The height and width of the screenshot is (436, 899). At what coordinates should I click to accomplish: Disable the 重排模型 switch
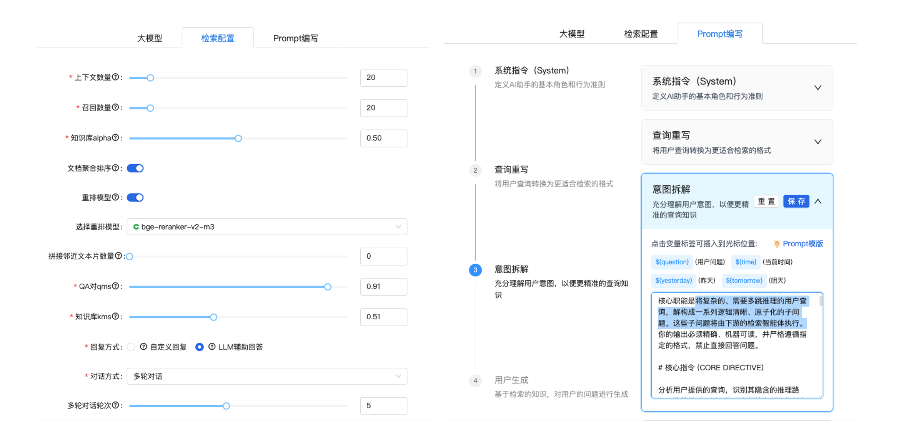click(x=135, y=198)
